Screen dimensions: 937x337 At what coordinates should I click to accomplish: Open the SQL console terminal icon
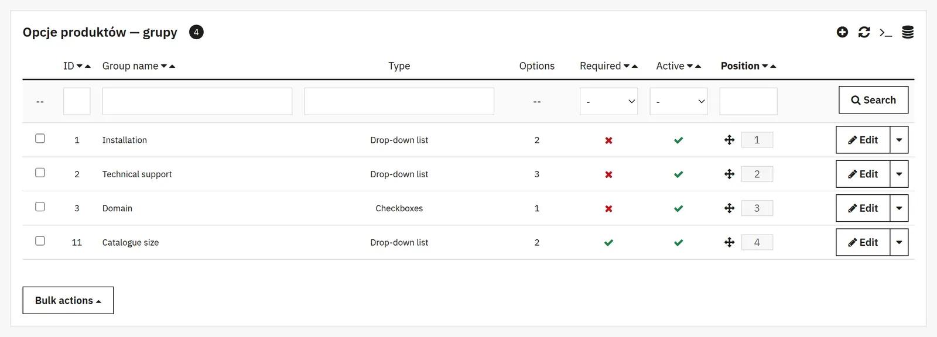pyautogui.click(x=885, y=33)
